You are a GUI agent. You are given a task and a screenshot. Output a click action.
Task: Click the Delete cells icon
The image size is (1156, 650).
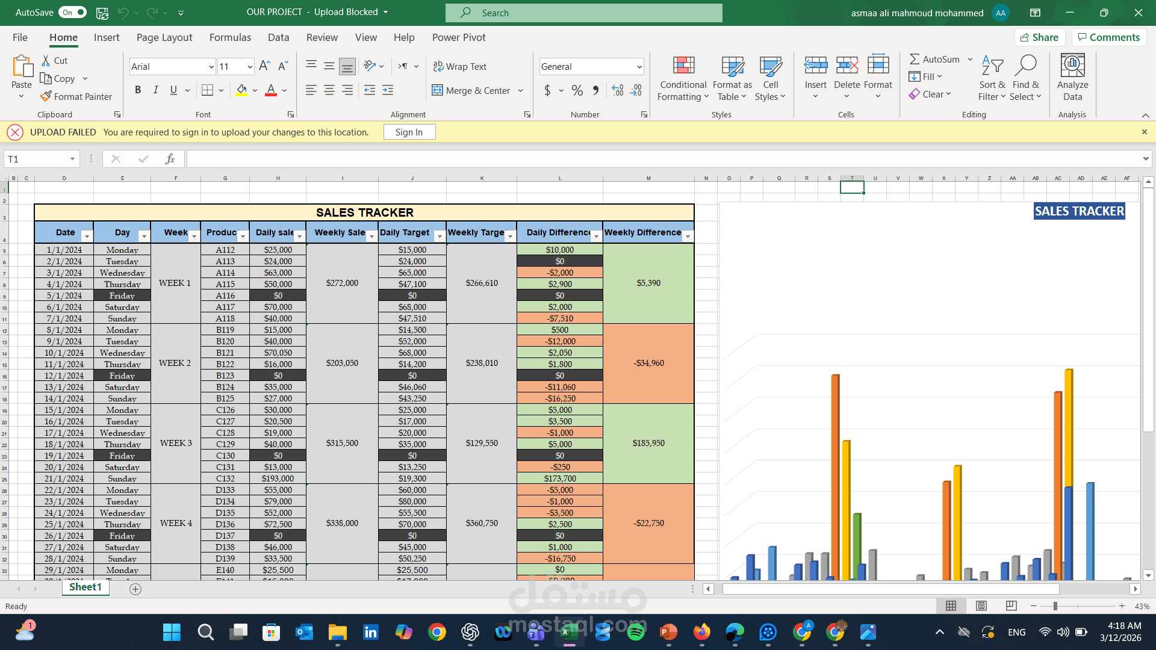pos(847,65)
